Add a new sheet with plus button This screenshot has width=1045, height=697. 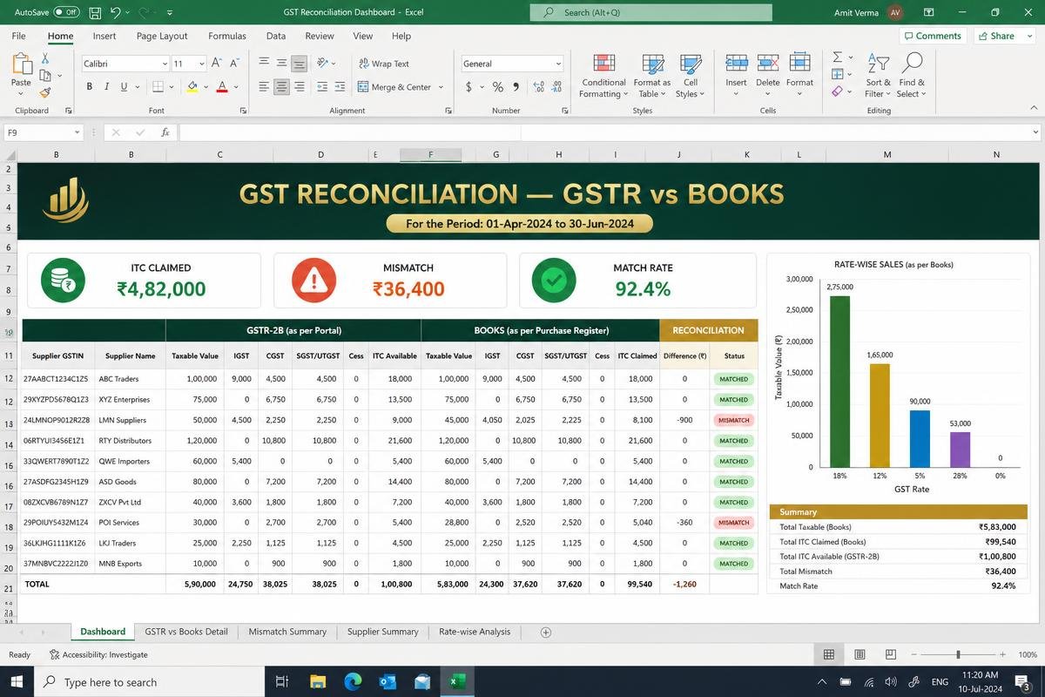pyautogui.click(x=546, y=632)
